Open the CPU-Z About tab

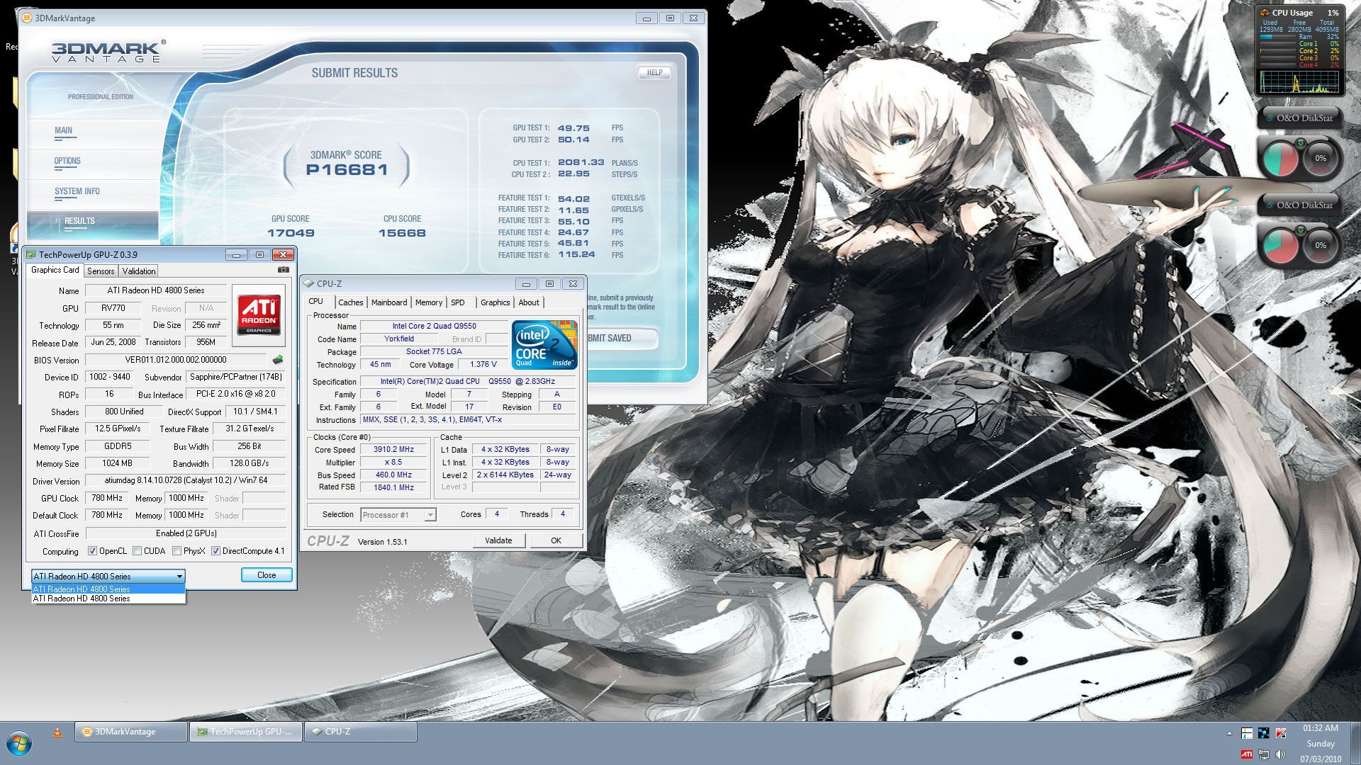click(529, 302)
